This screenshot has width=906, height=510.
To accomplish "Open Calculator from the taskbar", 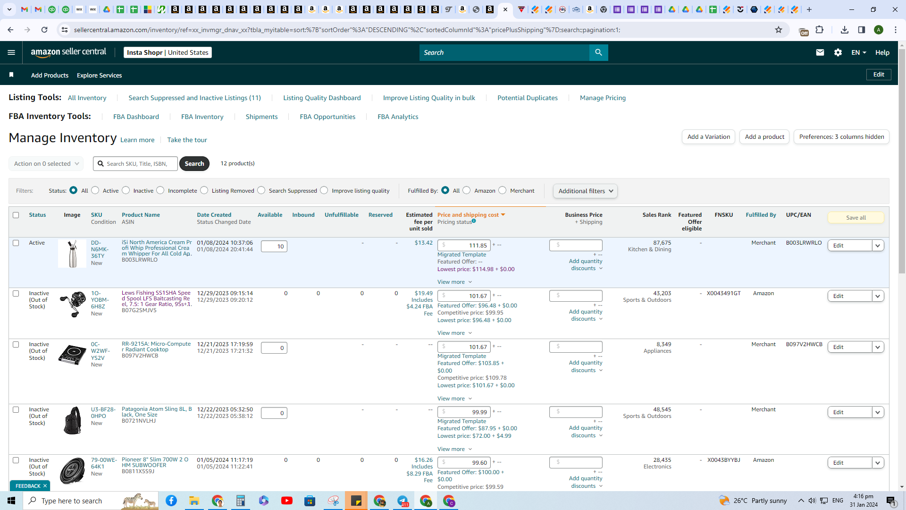I will 241,501.
